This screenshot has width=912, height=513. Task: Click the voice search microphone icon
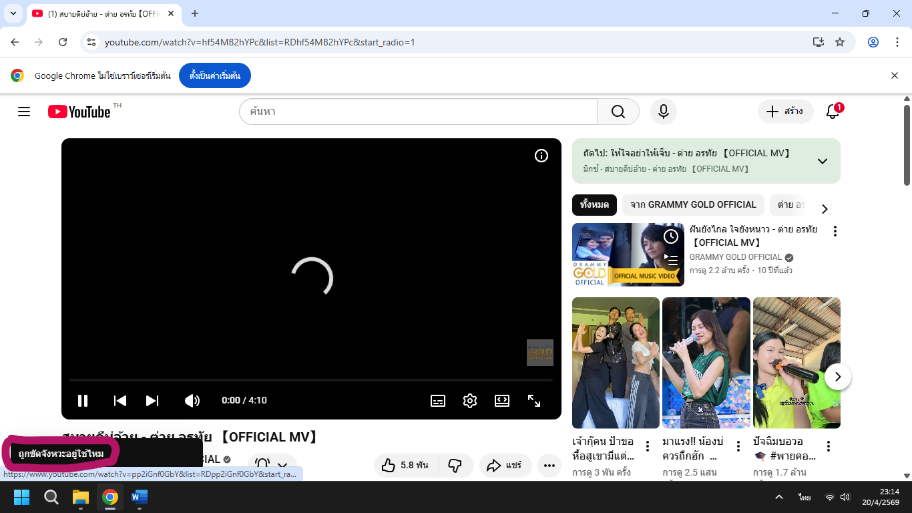[663, 112]
